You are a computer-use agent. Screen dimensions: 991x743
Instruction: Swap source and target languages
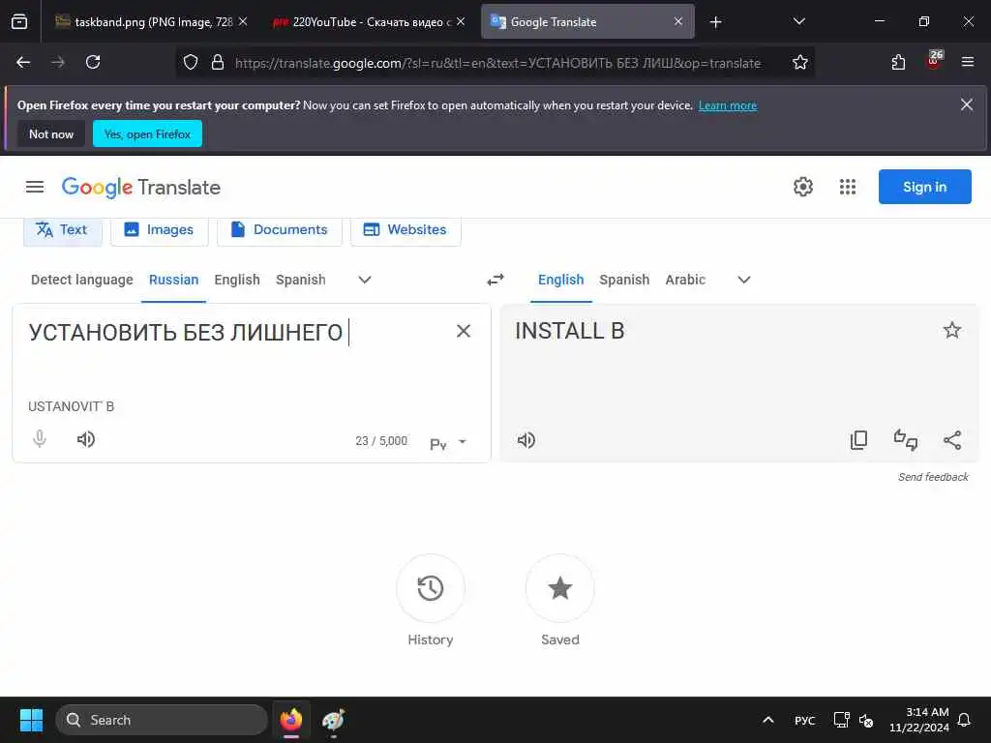click(x=495, y=280)
